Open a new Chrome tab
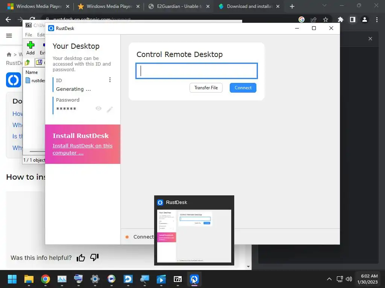 pos(292,6)
